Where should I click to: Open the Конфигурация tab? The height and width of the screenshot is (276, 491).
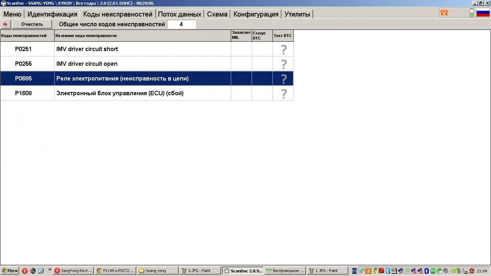point(256,14)
